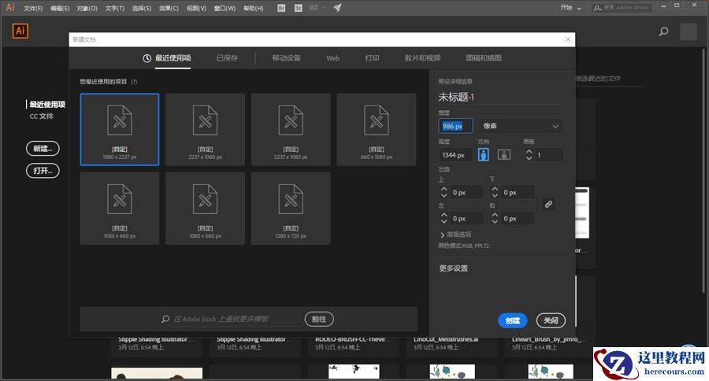Open the 文字(T) menu

[x=114, y=8]
